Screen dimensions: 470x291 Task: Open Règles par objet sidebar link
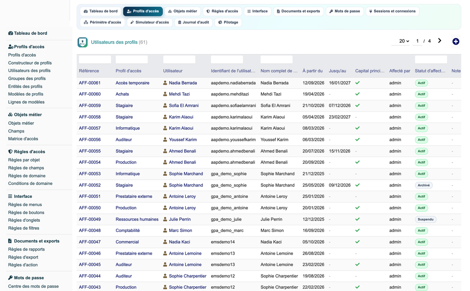[x=24, y=160]
